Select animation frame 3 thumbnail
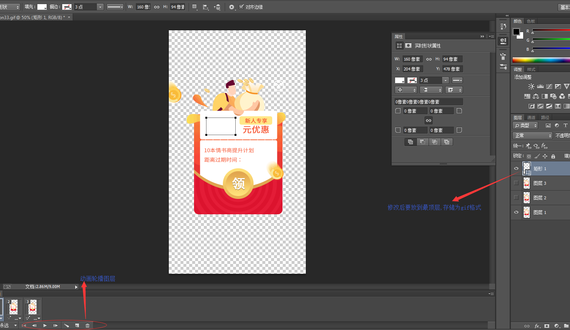Viewport: 570px width, 330px height. coord(33,307)
